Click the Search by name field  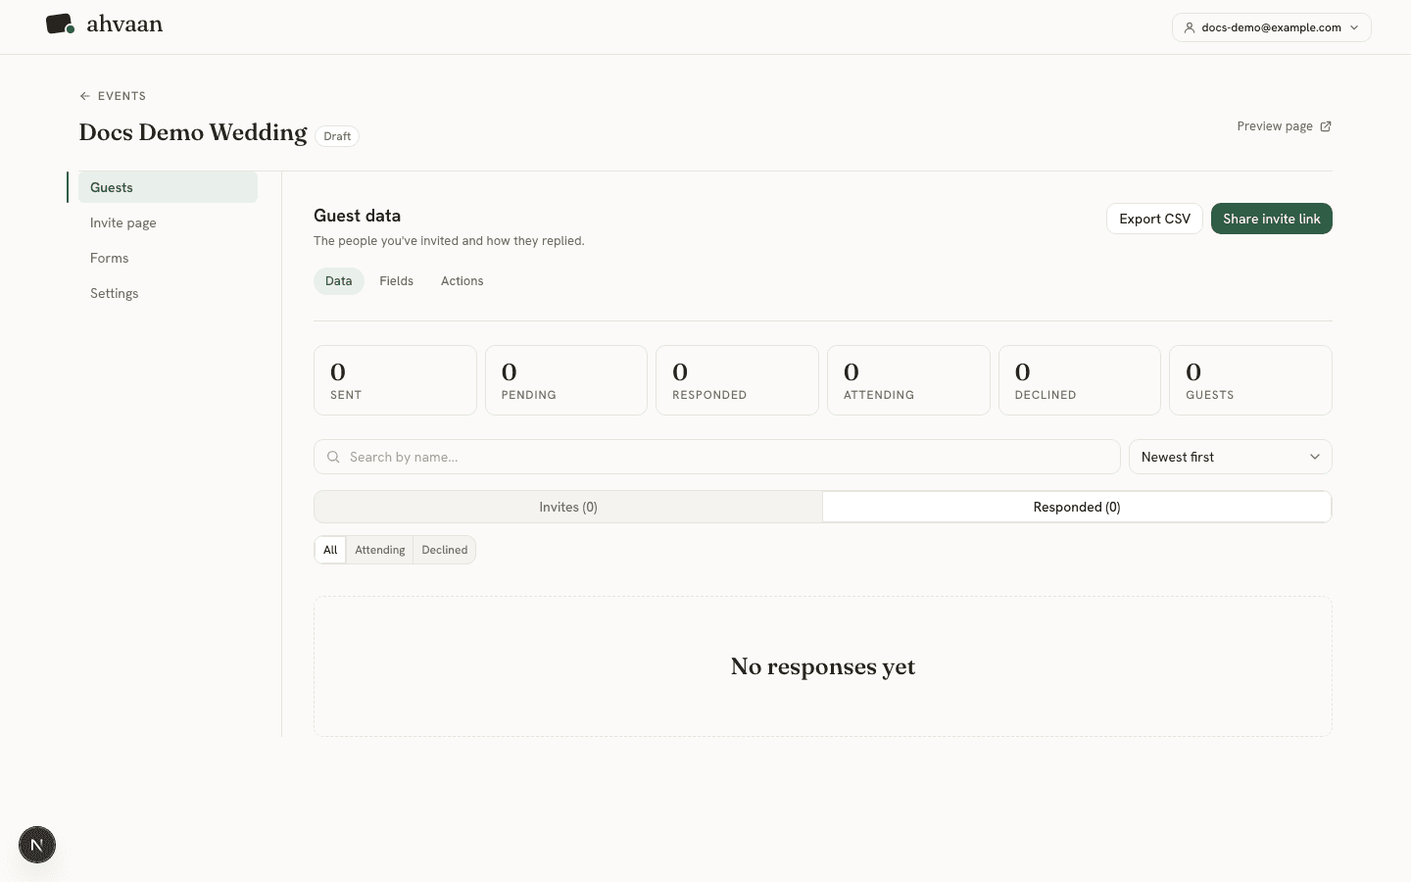pyautogui.click(x=717, y=457)
